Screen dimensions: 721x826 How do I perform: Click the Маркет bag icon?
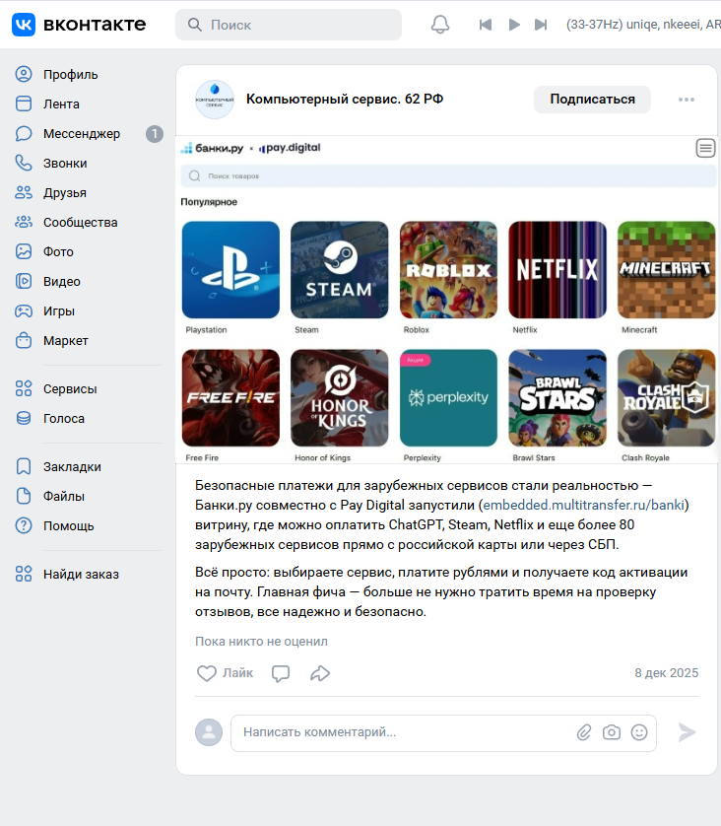tap(24, 340)
